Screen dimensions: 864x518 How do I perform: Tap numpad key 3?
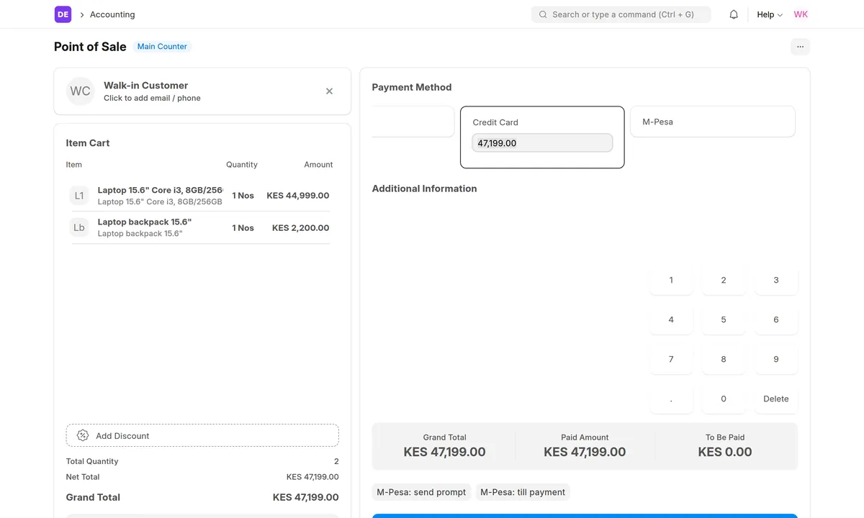coord(776,281)
